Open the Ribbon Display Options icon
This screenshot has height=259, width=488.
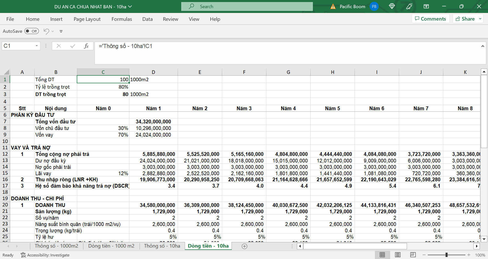tap(426, 6)
